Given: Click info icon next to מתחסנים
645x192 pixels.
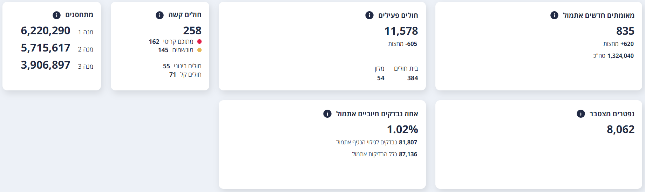Looking at the screenshot, I should [56, 15].
